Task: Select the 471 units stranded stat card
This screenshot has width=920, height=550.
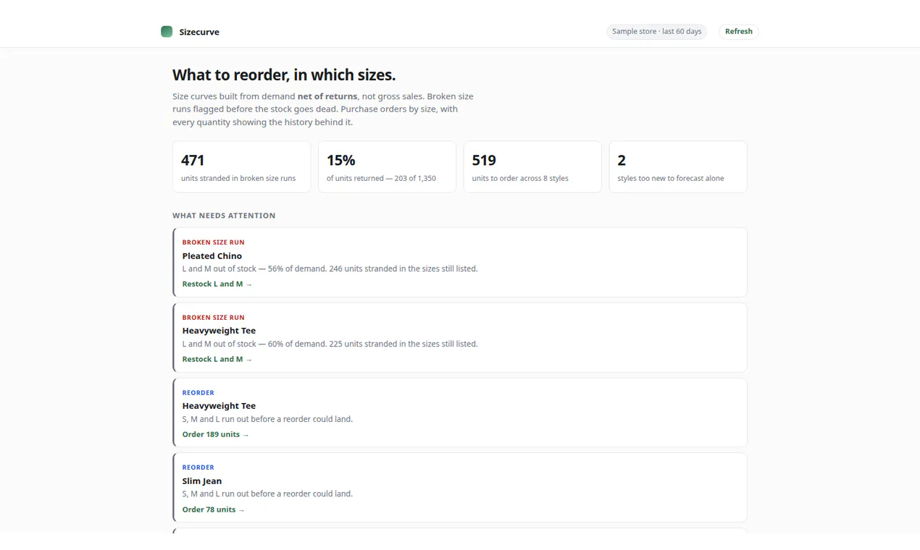Action: [242, 167]
